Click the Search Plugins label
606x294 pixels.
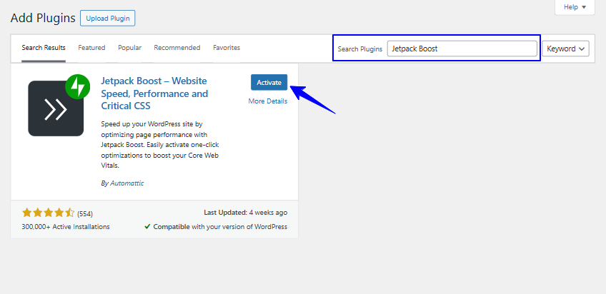[360, 49]
